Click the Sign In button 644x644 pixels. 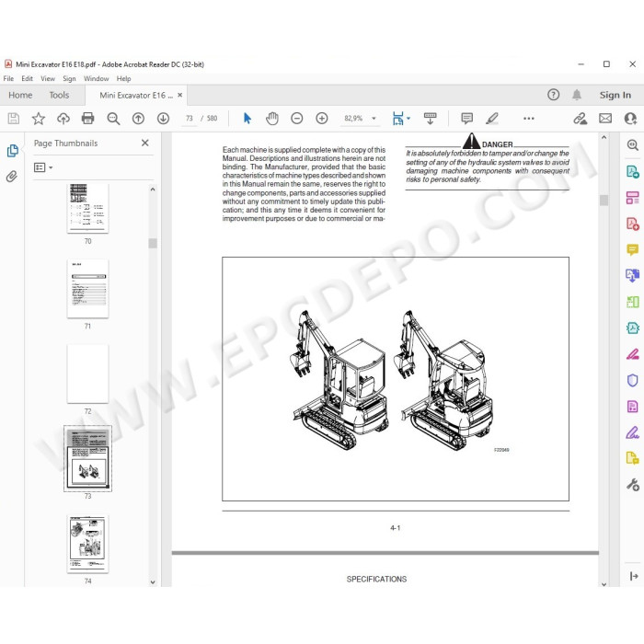click(x=615, y=95)
